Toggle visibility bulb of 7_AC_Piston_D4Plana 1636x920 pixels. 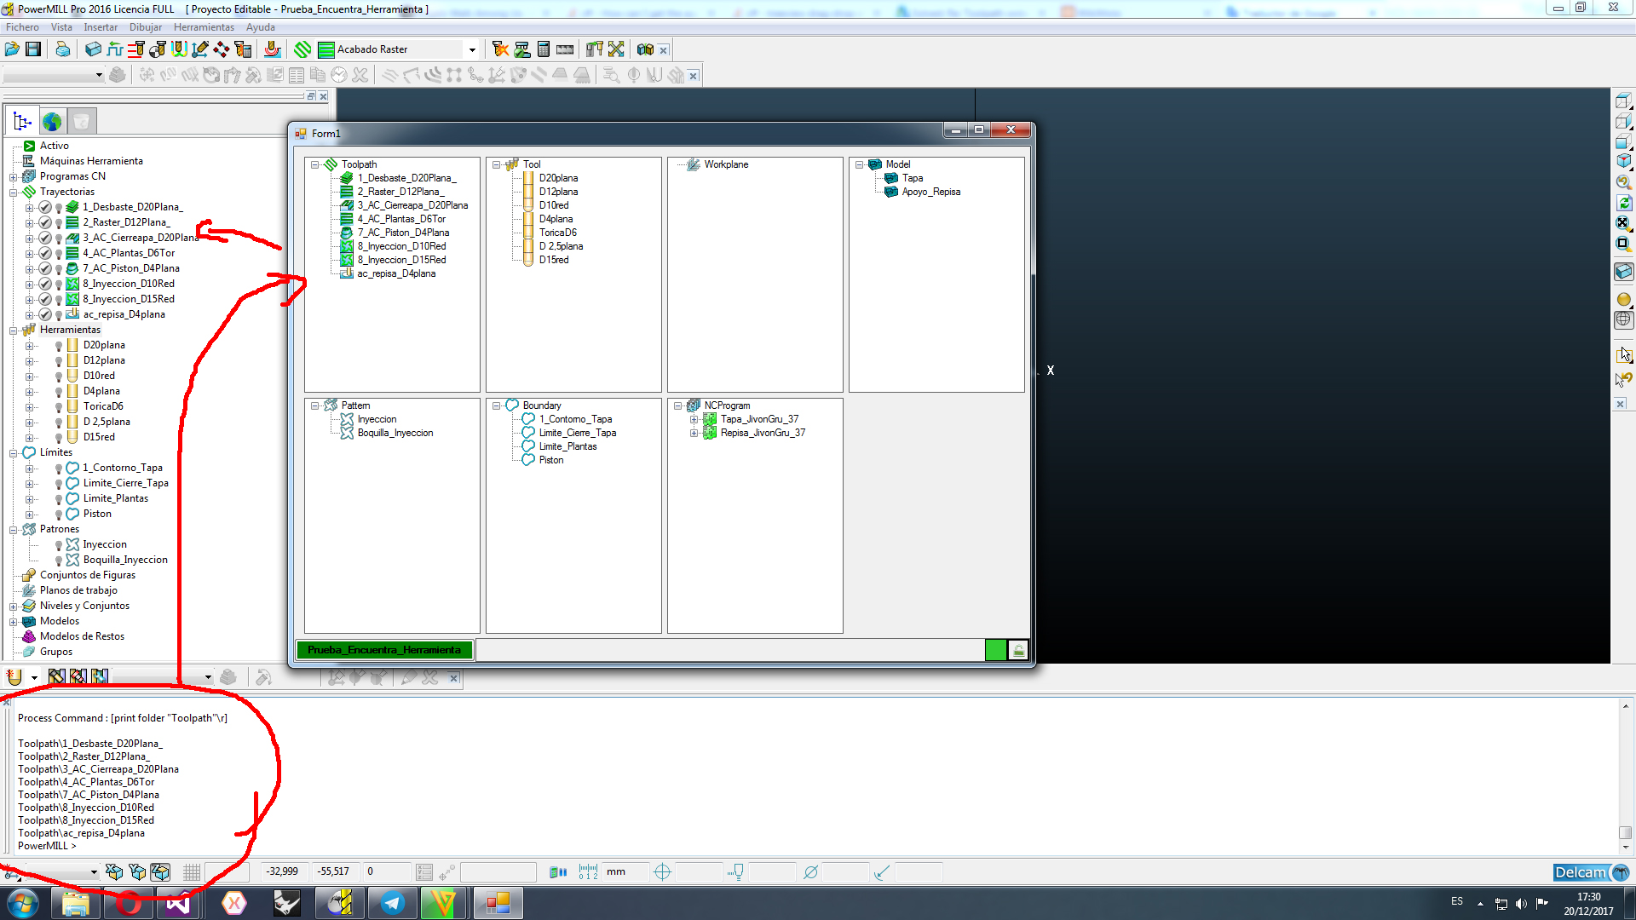(58, 268)
